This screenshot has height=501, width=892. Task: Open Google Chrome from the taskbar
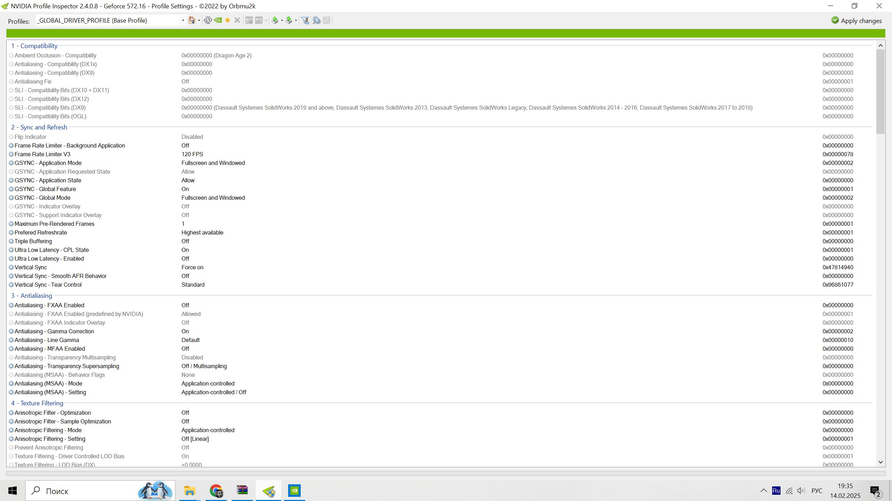click(216, 491)
